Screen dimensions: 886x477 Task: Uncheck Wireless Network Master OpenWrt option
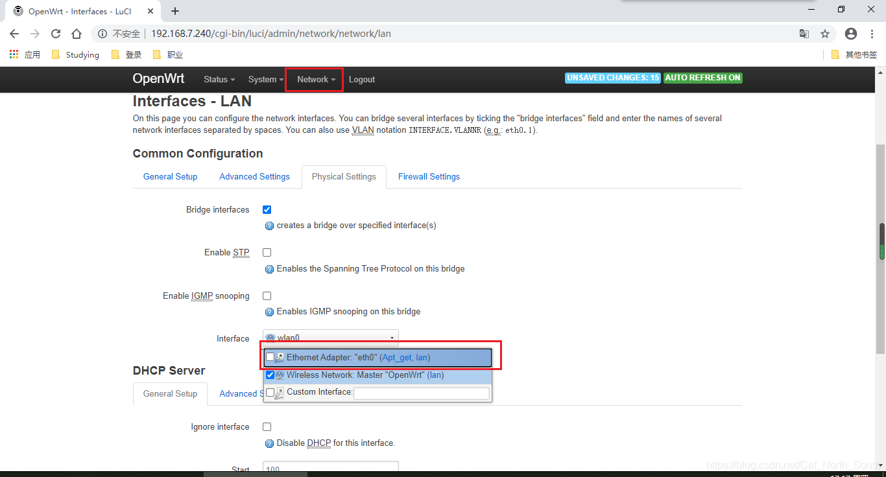coord(270,375)
